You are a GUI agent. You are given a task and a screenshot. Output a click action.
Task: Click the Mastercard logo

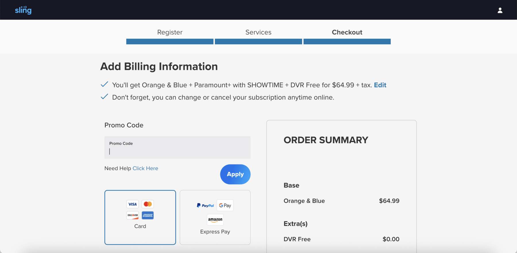pyautogui.click(x=148, y=204)
